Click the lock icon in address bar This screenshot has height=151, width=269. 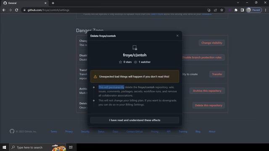point(24,10)
